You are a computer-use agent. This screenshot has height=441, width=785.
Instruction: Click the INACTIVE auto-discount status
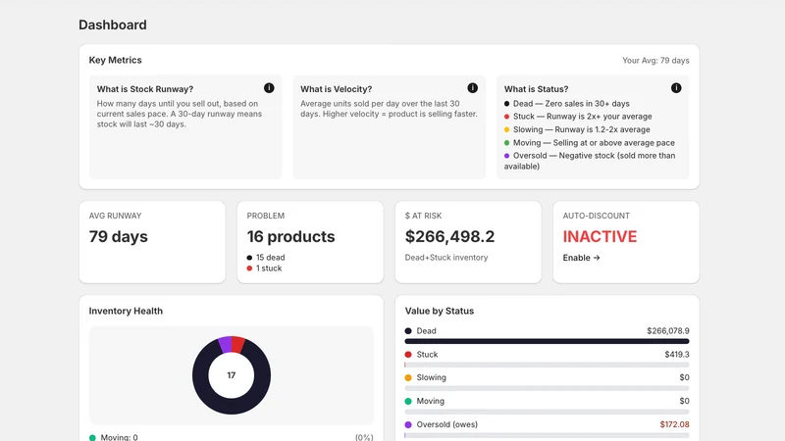click(x=600, y=236)
